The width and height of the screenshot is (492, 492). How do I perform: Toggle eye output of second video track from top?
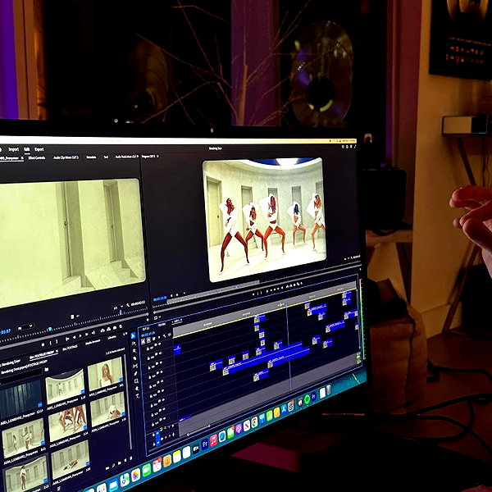pos(161,353)
